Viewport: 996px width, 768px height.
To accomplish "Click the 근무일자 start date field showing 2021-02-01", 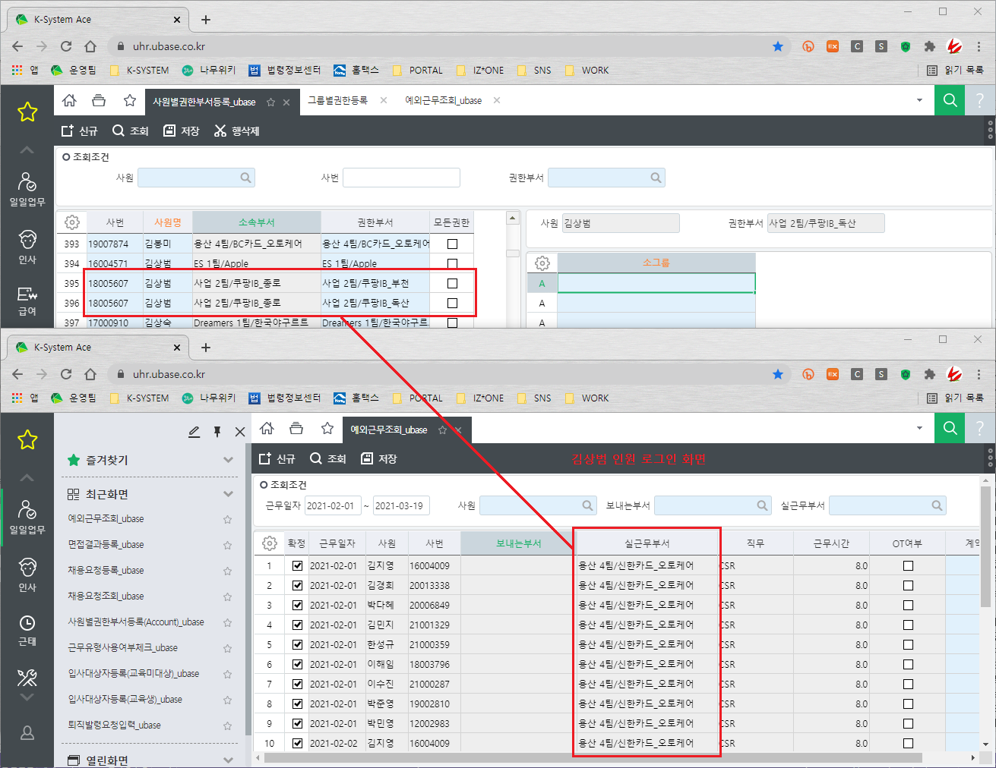I will click(332, 505).
